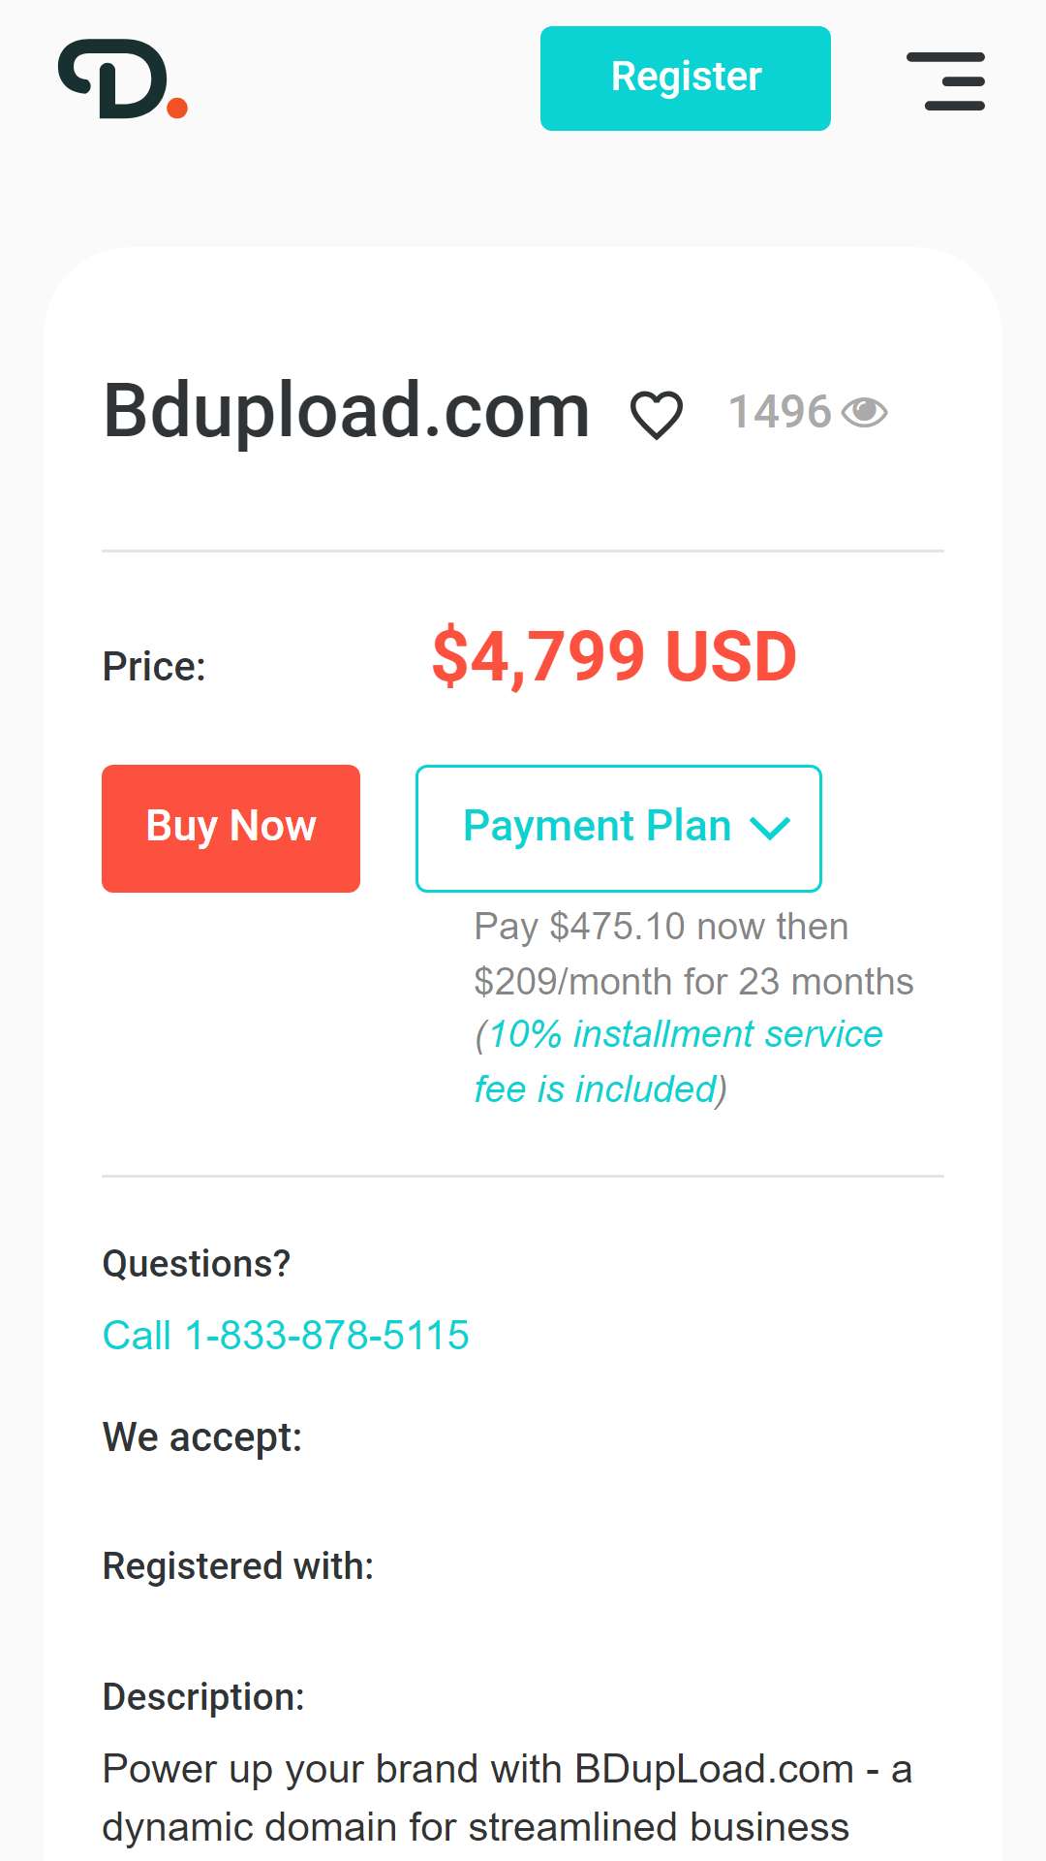Click the $4,799 USD price
This screenshot has height=1861, width=1046.
click(x=614, y=657)
